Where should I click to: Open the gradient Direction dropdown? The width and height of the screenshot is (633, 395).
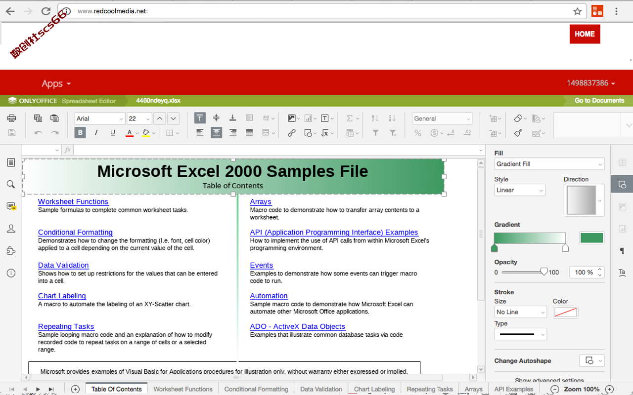tap(584, 200)
